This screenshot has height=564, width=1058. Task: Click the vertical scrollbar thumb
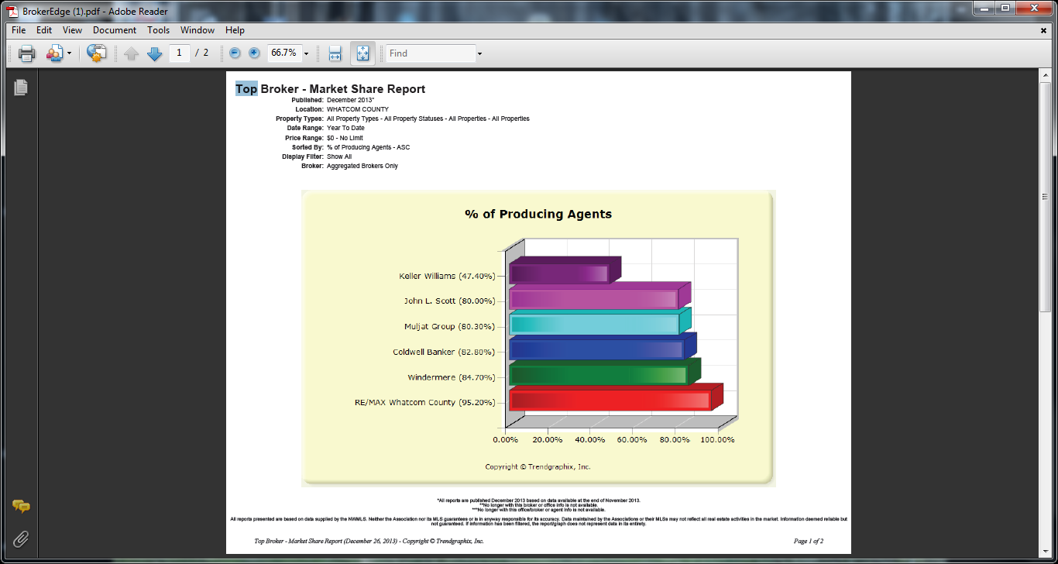click(1045, 198)
